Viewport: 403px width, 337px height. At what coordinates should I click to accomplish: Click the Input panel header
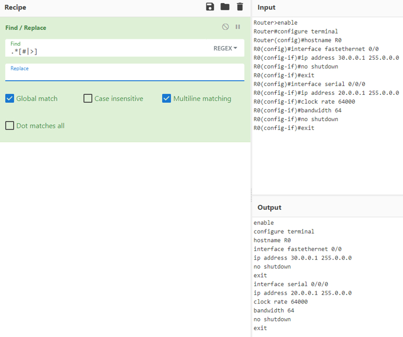(x=266, y=7)
